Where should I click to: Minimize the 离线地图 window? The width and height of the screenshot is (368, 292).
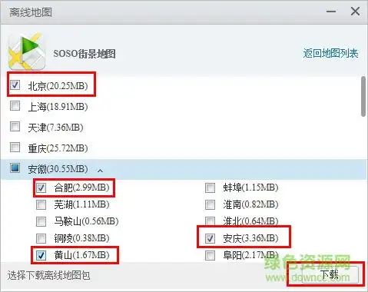(x=331, y=12)
